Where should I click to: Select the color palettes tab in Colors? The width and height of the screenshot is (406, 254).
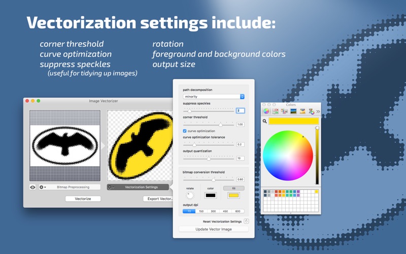(284, 111)
